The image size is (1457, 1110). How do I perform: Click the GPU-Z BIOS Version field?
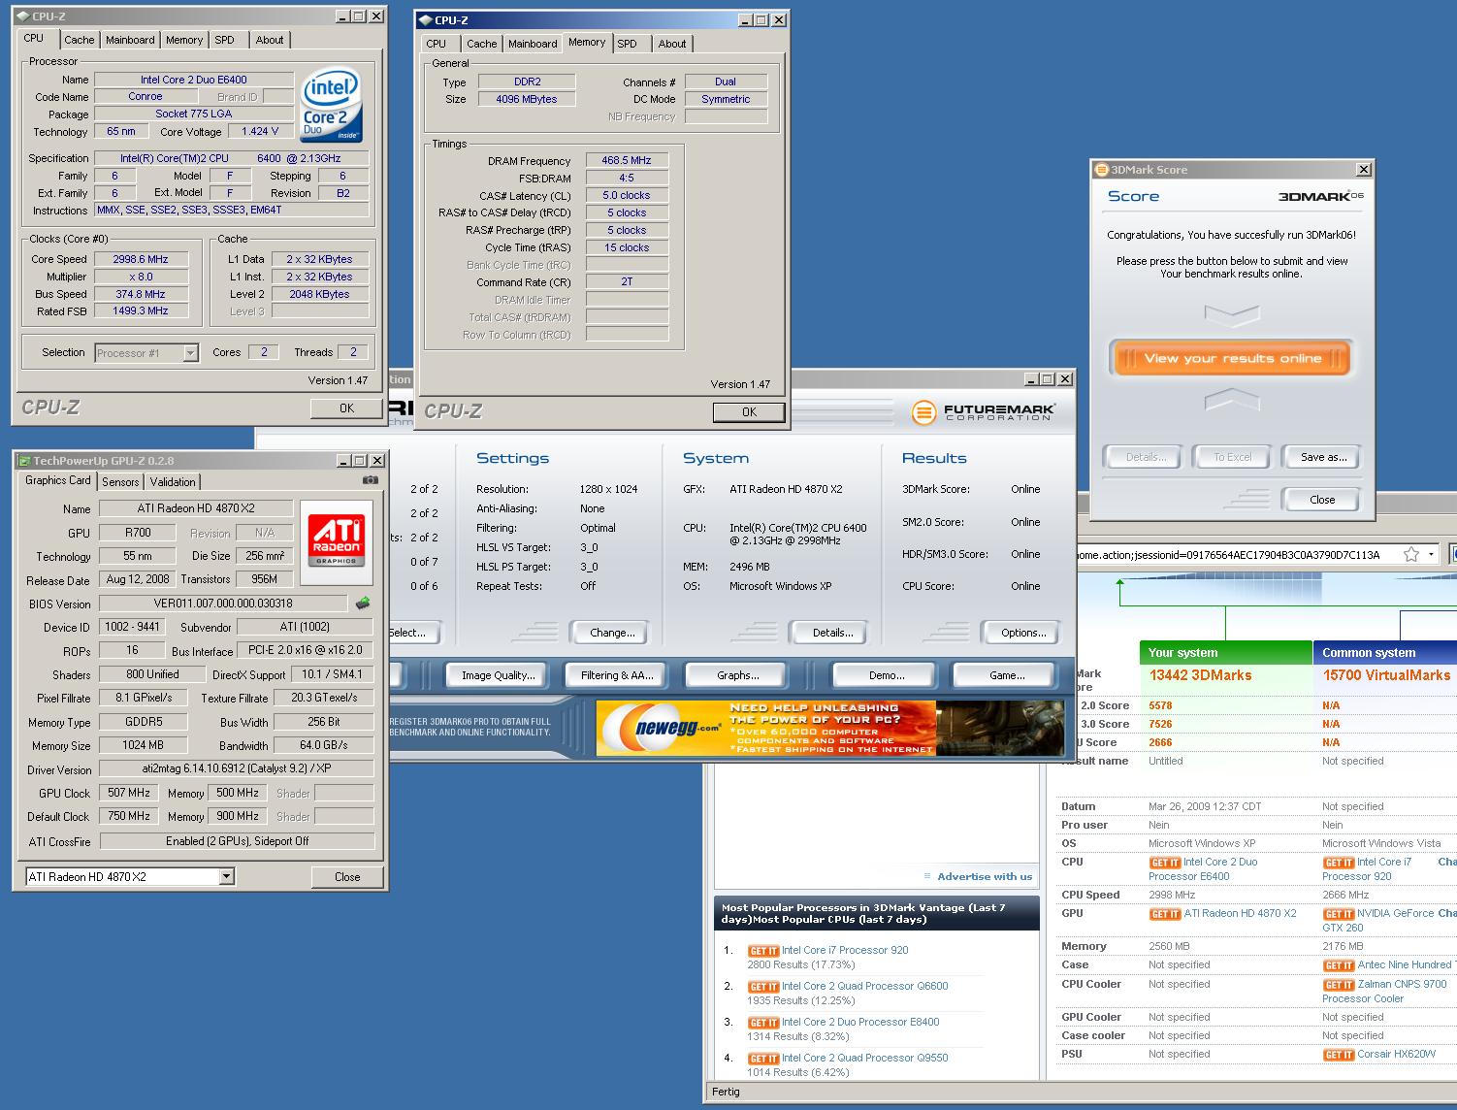point(223,604)
